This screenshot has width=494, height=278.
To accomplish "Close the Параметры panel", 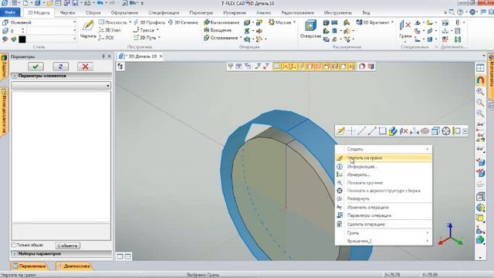I will (x=110, y=56).
